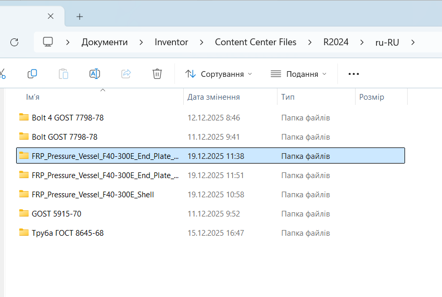
Task: Click date 19.12.2025 10:58
Action: [x=216, y=195]
